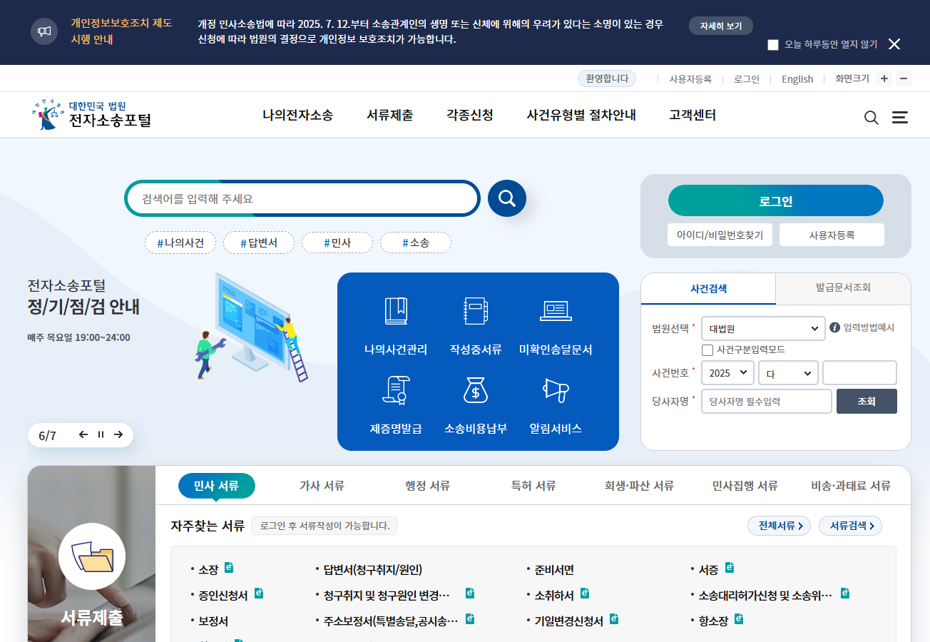Click the site search magnifier icon
This screenshot has width=930, height=642.
pyautogui.click(x=871, y=117)
